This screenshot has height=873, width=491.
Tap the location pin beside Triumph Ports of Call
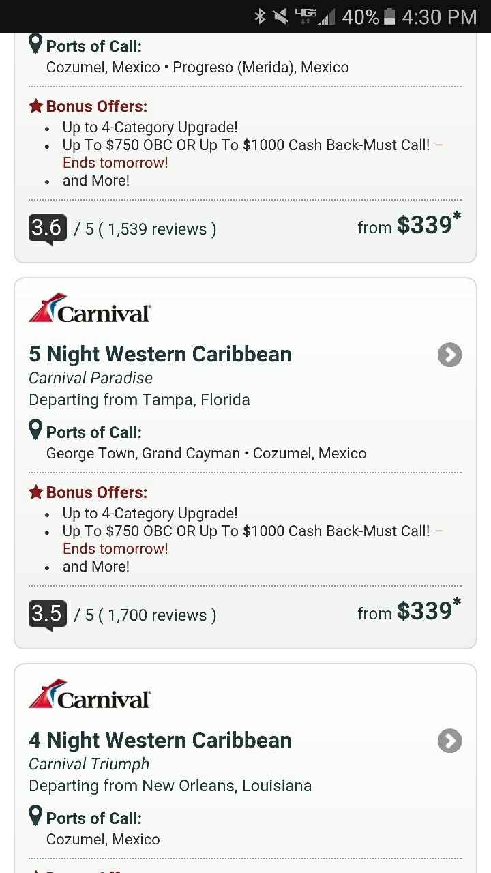click(35, 816)
